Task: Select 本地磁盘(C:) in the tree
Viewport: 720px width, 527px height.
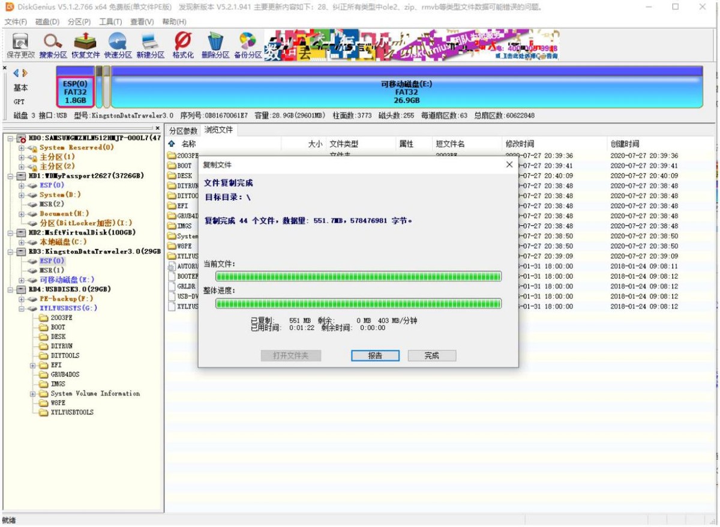Action: click(x=63, y=242)
